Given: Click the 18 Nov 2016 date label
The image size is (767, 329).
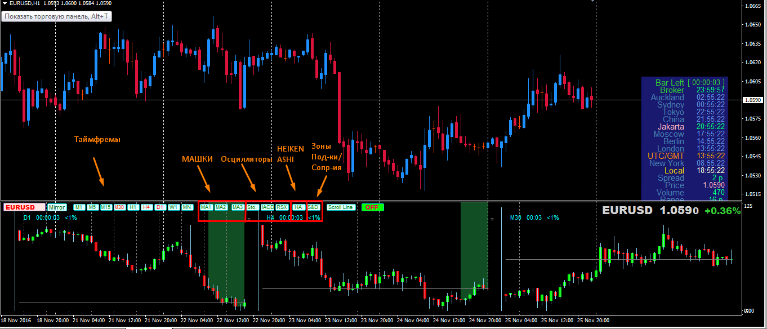Looking at the screenshot, I should (15, 320).
